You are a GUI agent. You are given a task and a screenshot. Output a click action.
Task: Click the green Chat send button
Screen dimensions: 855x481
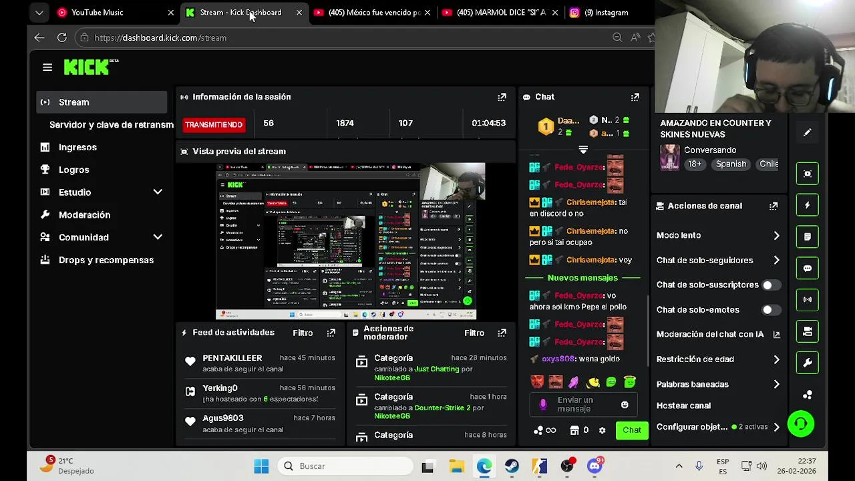[x=631, y=430]
